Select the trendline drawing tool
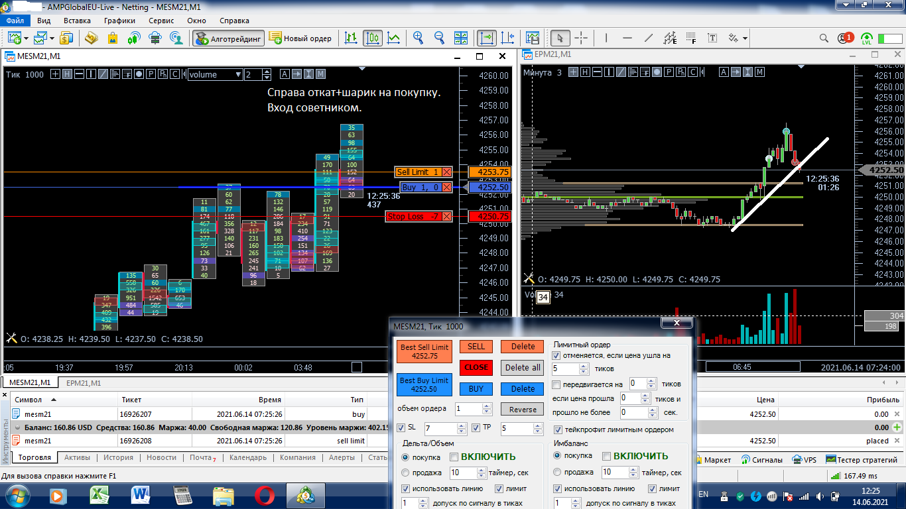 [649, 38]
